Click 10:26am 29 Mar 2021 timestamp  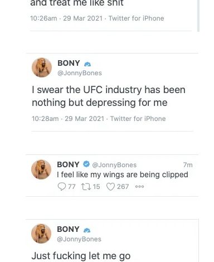66,18
